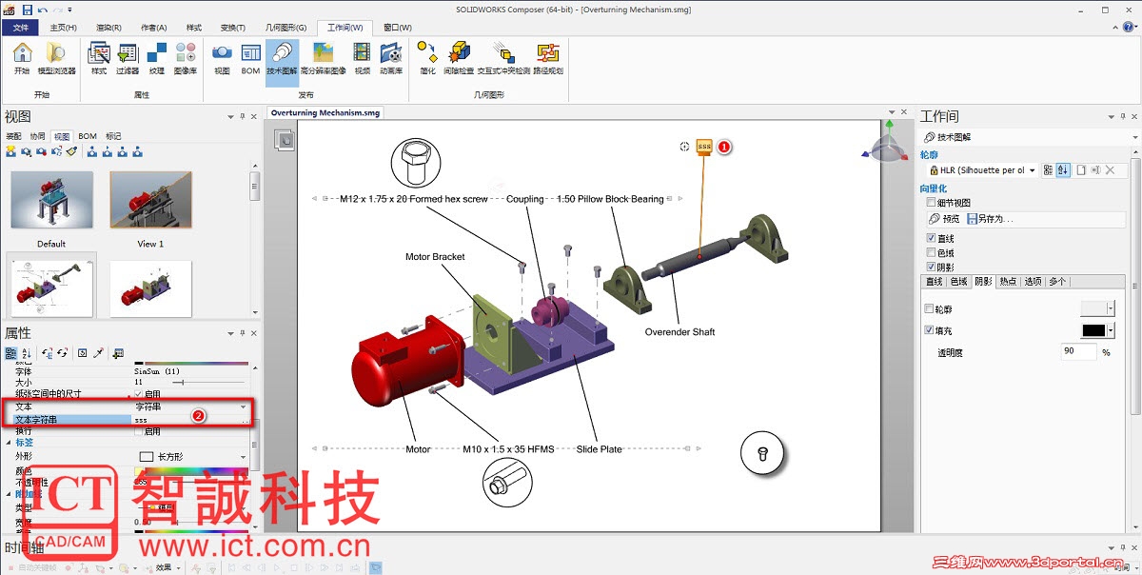This screenshot has width=1142, height=575.
Task: Toggle the 阴影 checkbox
Action: tap(931, 267)
